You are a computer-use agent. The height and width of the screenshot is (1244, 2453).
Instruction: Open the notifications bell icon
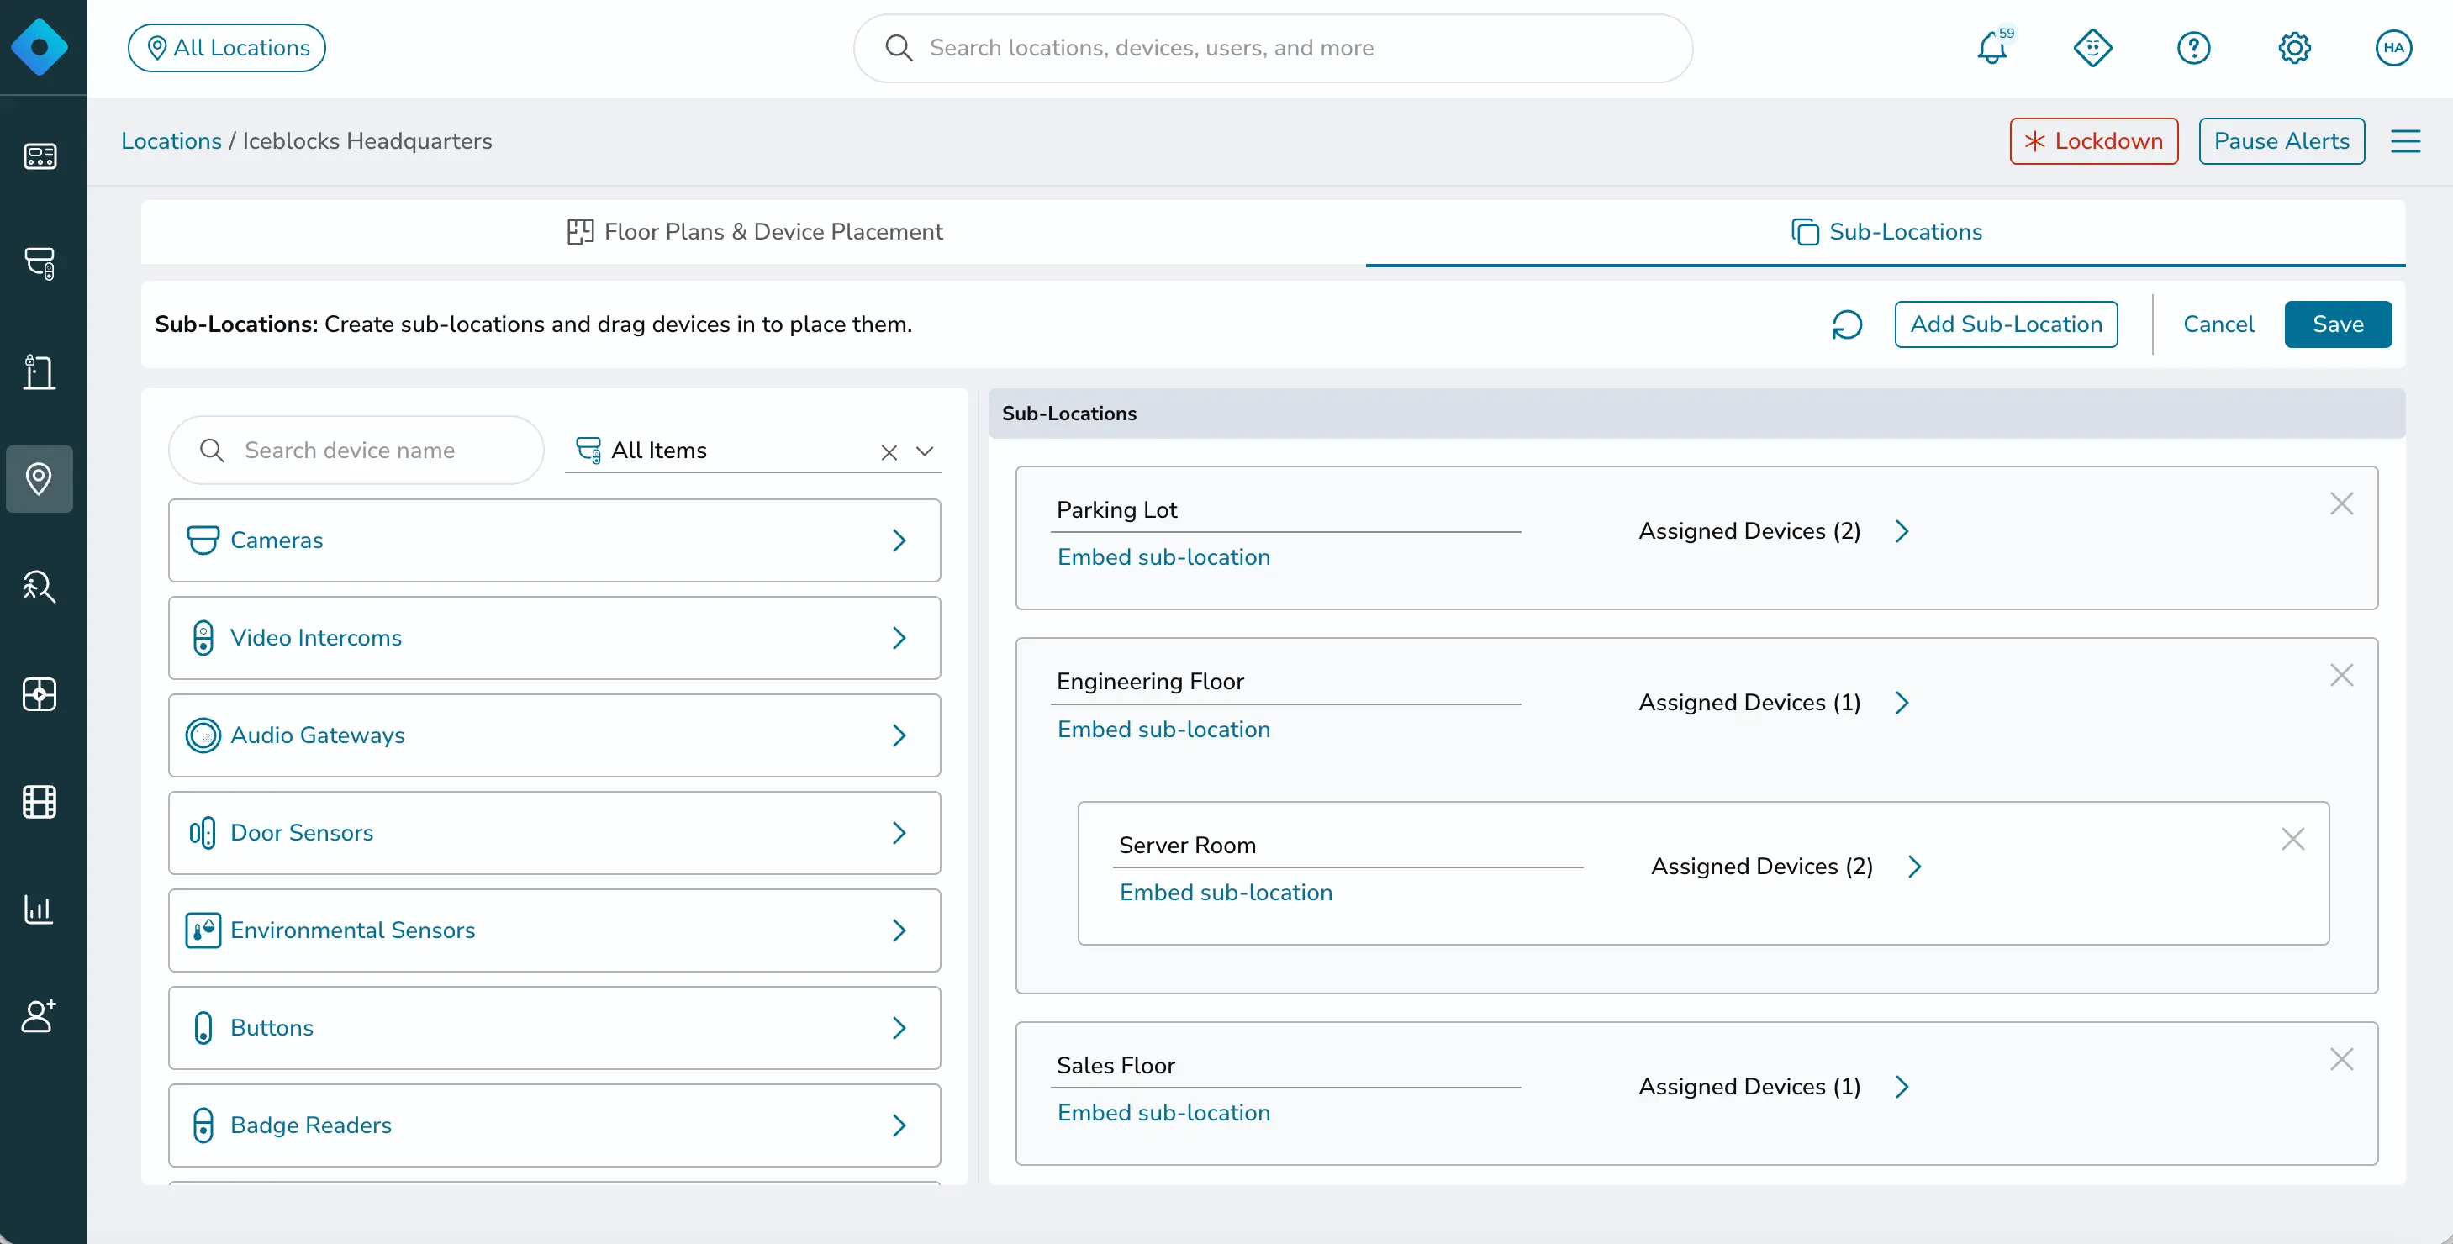coord(1992,48)
